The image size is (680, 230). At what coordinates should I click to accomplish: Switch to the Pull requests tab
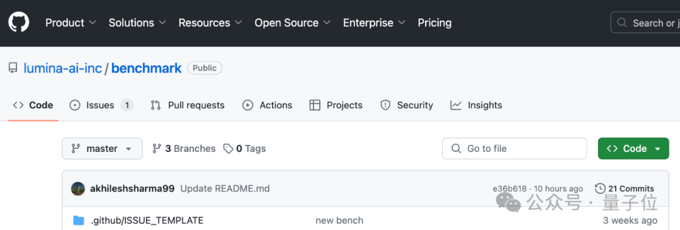(x=188, y=105)
